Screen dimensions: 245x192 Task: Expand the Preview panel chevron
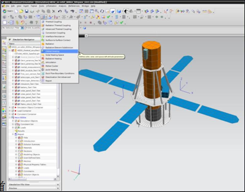pos(58,188)
